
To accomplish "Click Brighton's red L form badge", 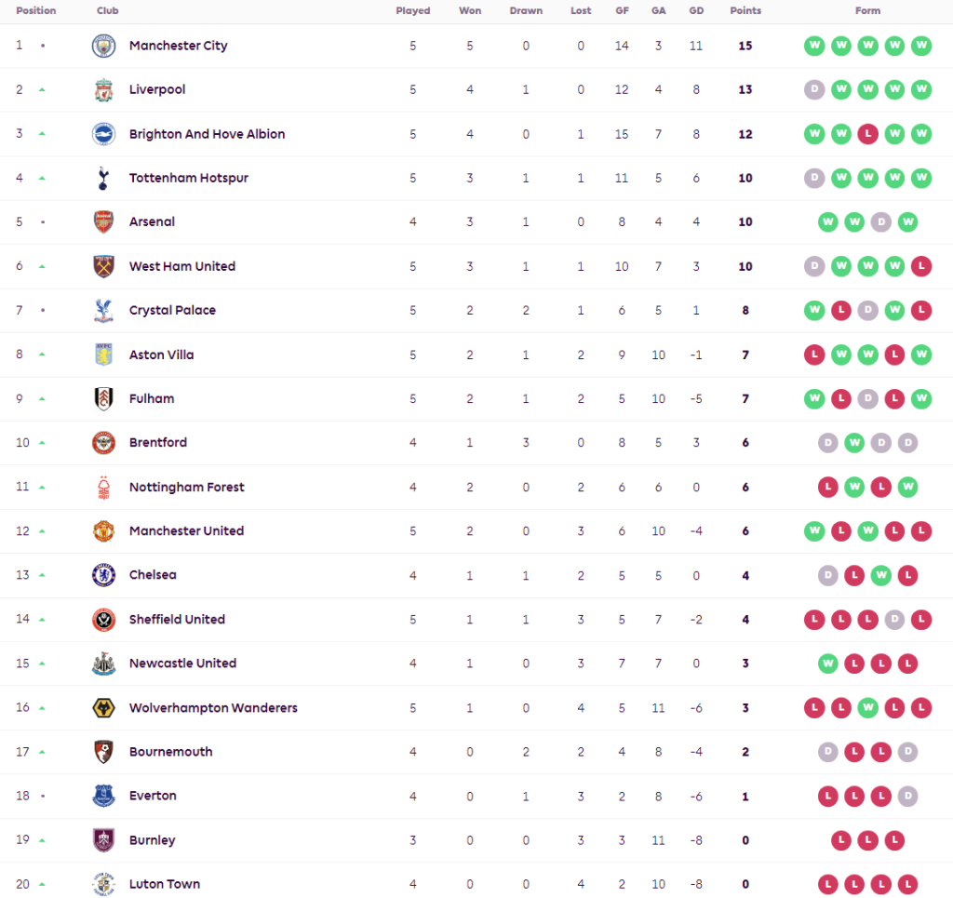I will (x=867, y=134).
